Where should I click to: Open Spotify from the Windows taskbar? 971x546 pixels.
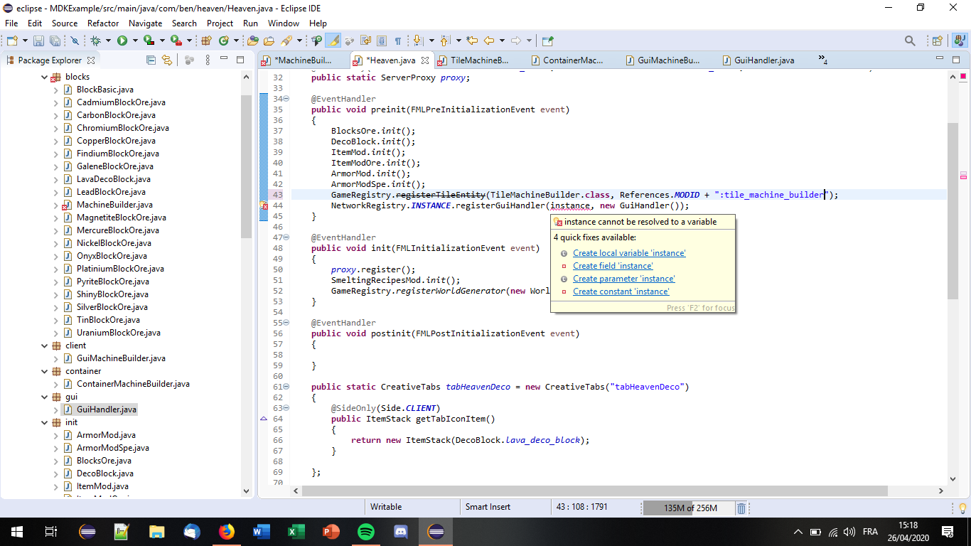(x=366, y=532)
